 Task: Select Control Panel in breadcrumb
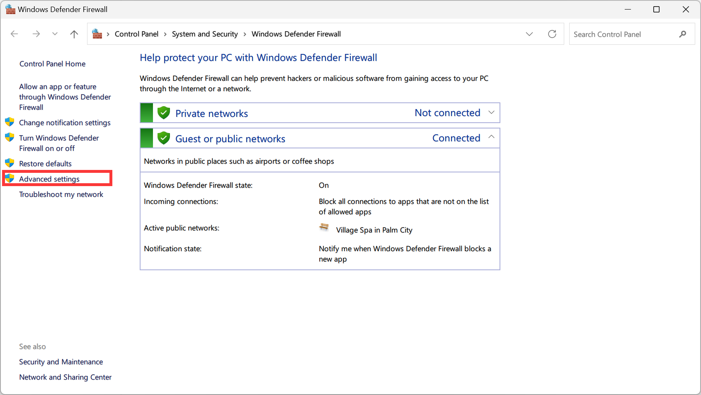[x=136, y=34]
